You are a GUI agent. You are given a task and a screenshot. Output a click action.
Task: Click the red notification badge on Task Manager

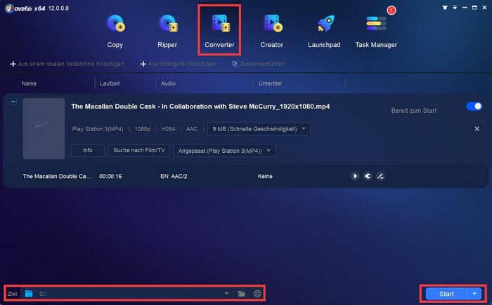click(x=391, y=11)
